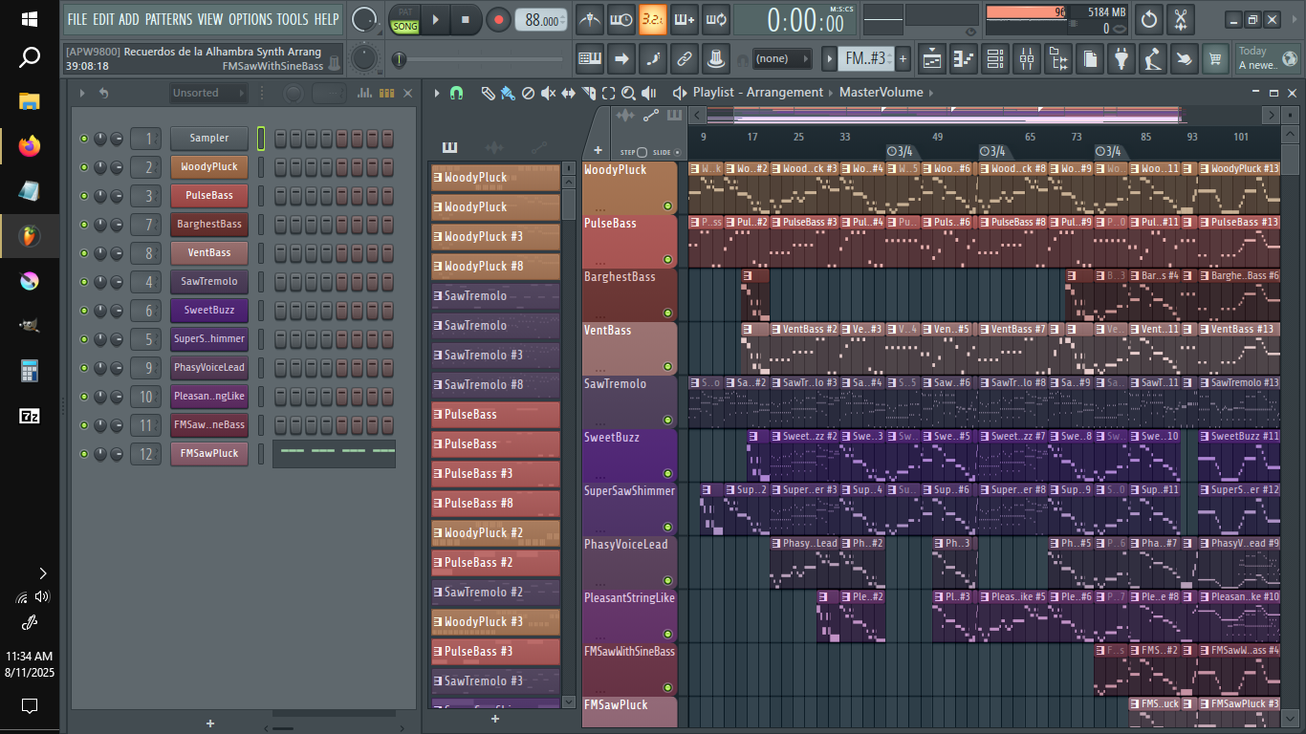This screenshot has width=1306, height=734.
Task: Open graph editor icon in Channel rack
Action: click(x=364, y=93)
